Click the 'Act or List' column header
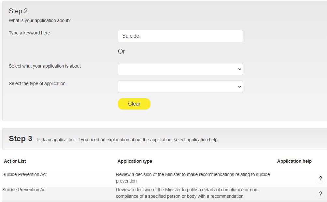The image size is (327, 202). click(x=15, y=161)
